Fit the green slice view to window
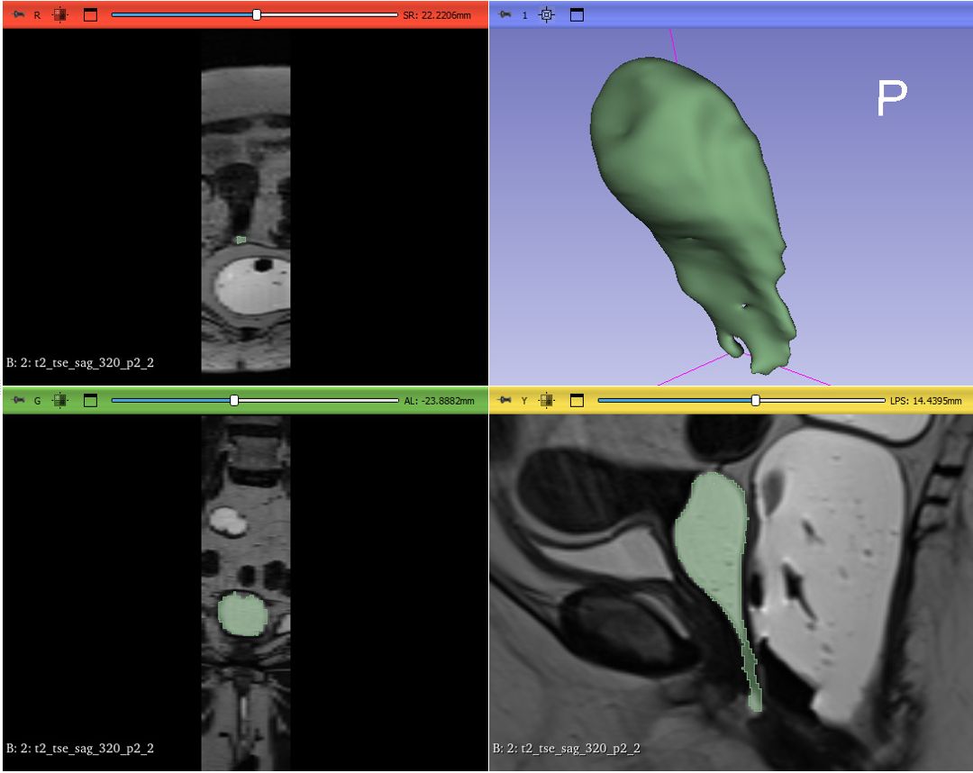 [x=59, y=401]
